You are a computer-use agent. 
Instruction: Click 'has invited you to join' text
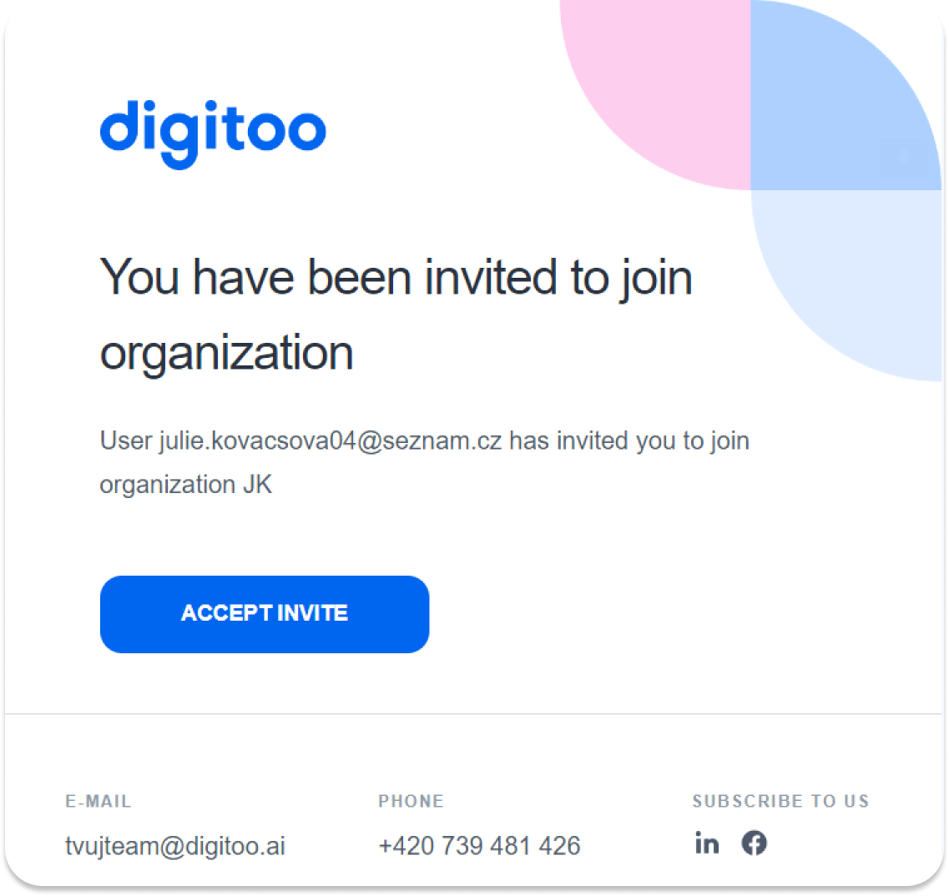point(629,441)
